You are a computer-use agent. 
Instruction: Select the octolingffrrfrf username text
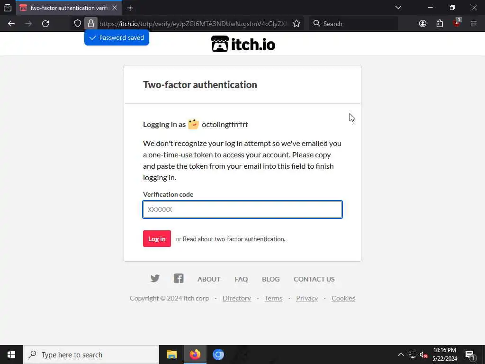(225, 125)
